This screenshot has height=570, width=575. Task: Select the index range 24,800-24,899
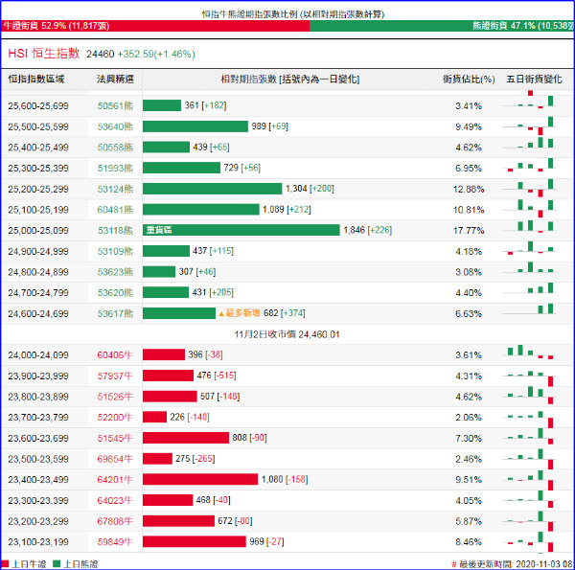(38, 272)
